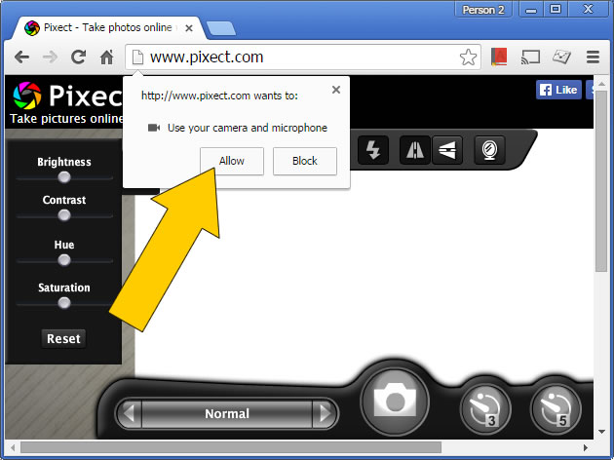Screen dimensions: 614x460
Task: Click the horizontal scrollbar right arrow
Action: point(586,447)
